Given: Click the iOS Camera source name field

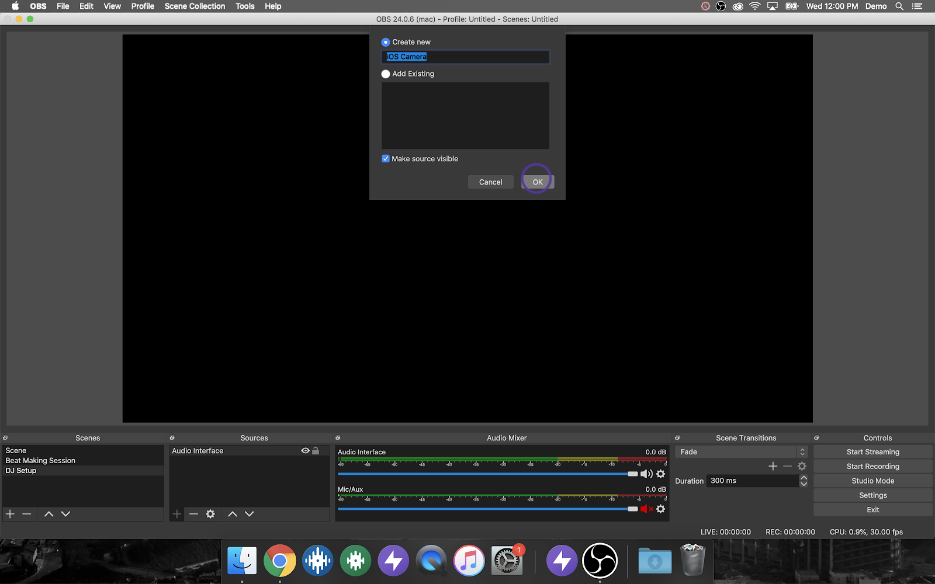Looking at the screenshot, I should pos(465,57).
